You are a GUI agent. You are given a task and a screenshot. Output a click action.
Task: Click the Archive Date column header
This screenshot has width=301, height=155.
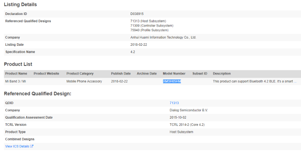[x=147, y=74]
